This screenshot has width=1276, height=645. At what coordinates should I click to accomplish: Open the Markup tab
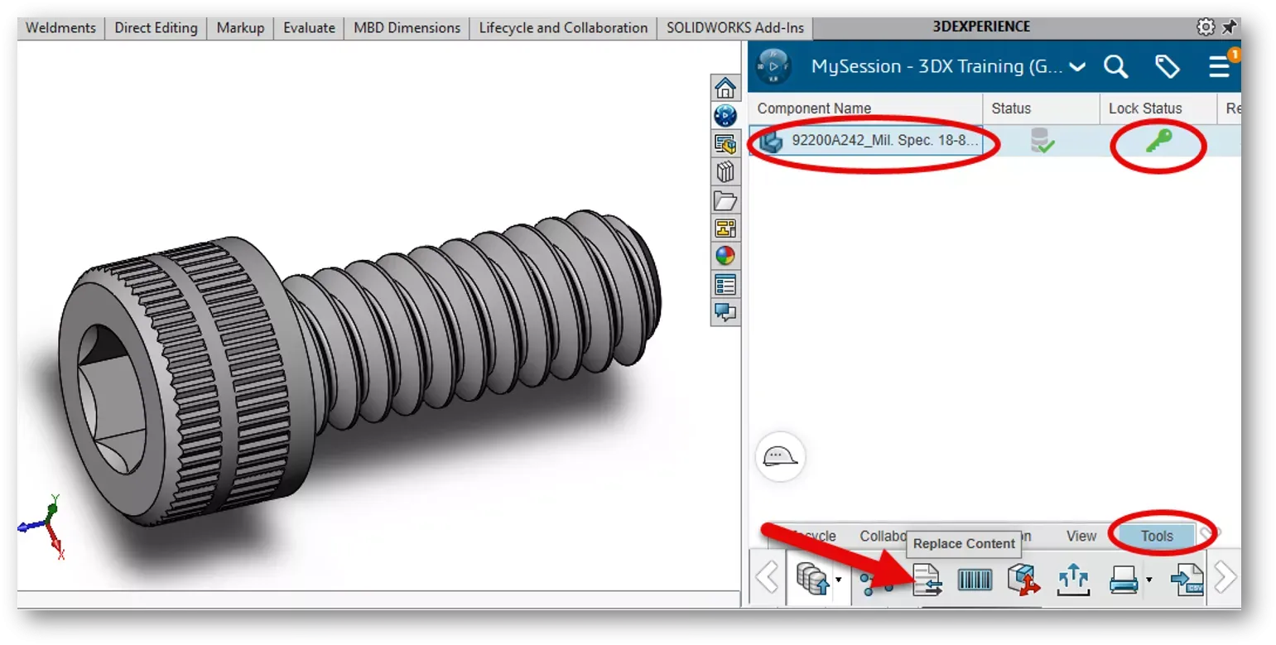240,27
